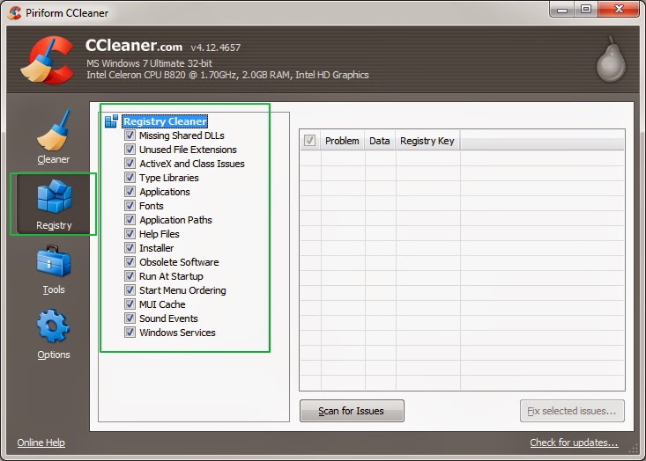Image resolution: width=646 pixels, height=461 pixels.
Task: Click the version text v4.12.4657
Action: tap(215, 48)
